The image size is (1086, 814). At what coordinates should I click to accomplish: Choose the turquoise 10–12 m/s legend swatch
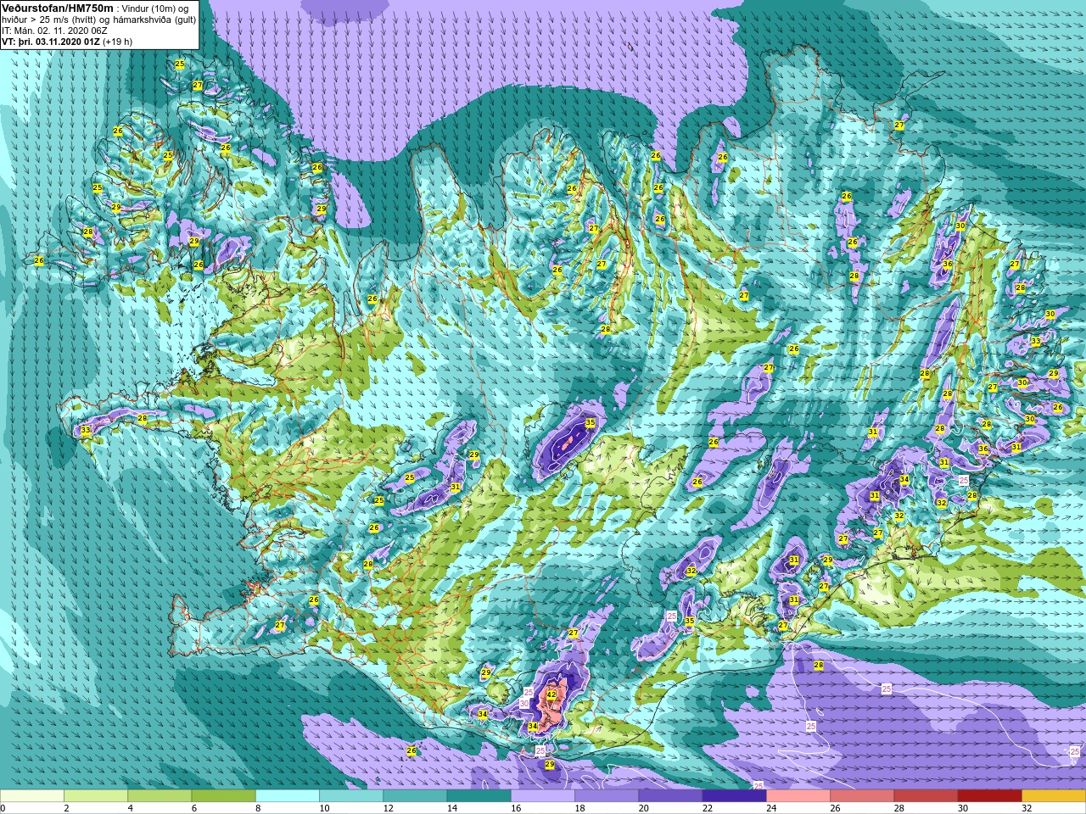351,796
